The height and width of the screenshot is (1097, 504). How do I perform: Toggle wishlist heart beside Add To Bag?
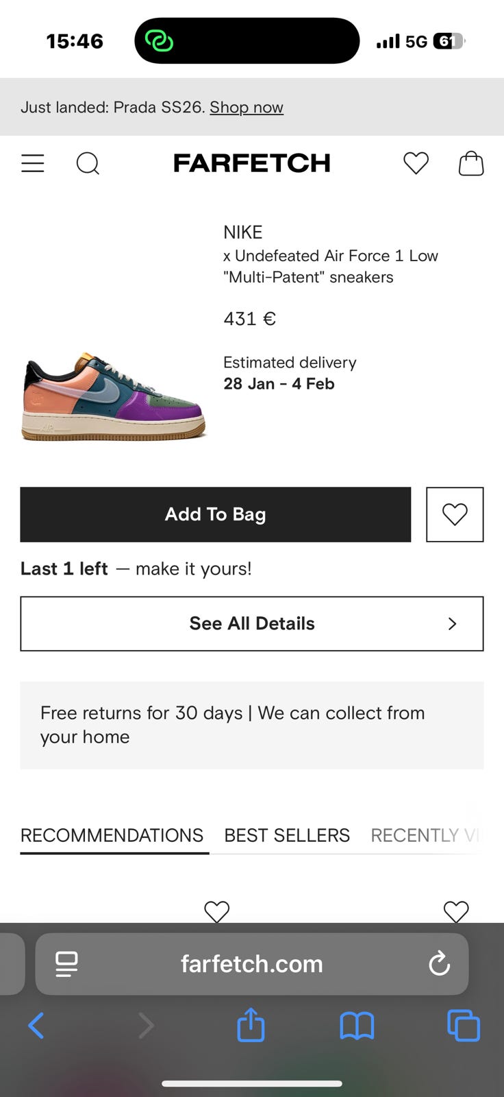[455, 514]
